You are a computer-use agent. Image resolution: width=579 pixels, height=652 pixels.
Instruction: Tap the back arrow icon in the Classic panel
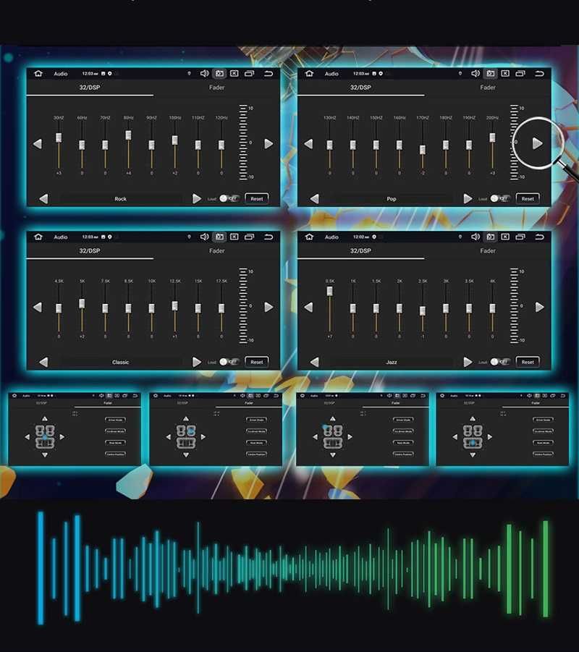[269, 237]
